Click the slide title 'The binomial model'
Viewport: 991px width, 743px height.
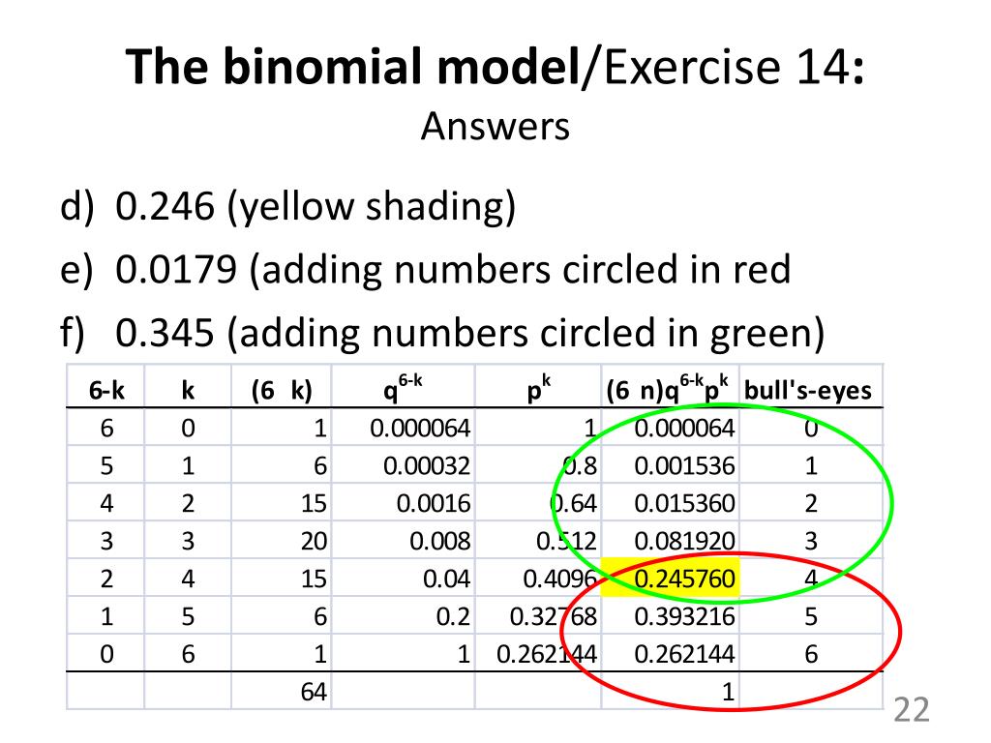(352, 67)
